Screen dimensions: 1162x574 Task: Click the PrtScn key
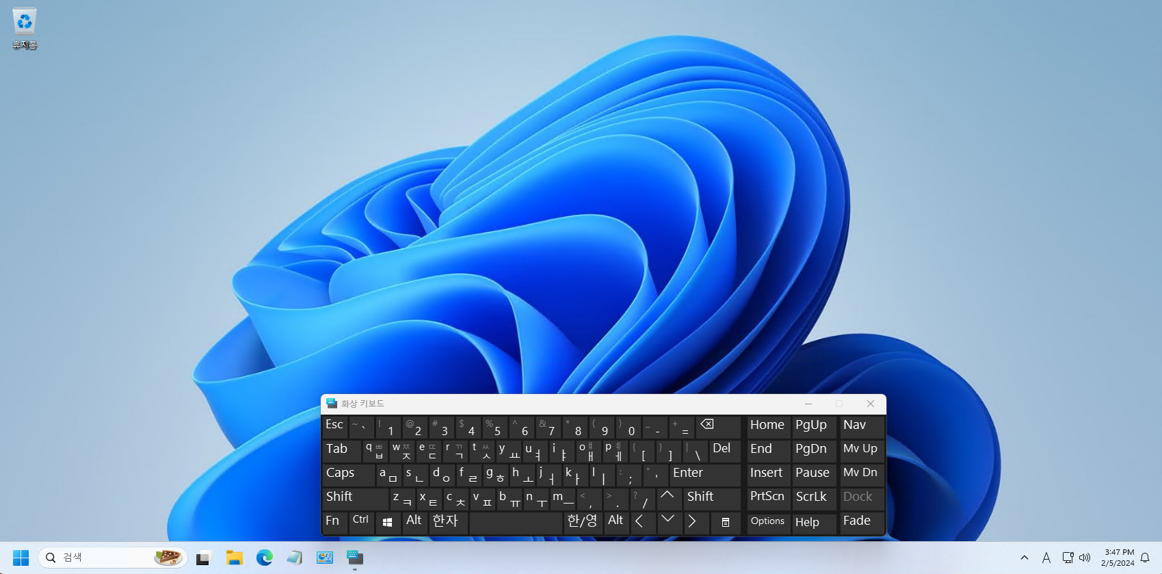[x=769, y=499]
